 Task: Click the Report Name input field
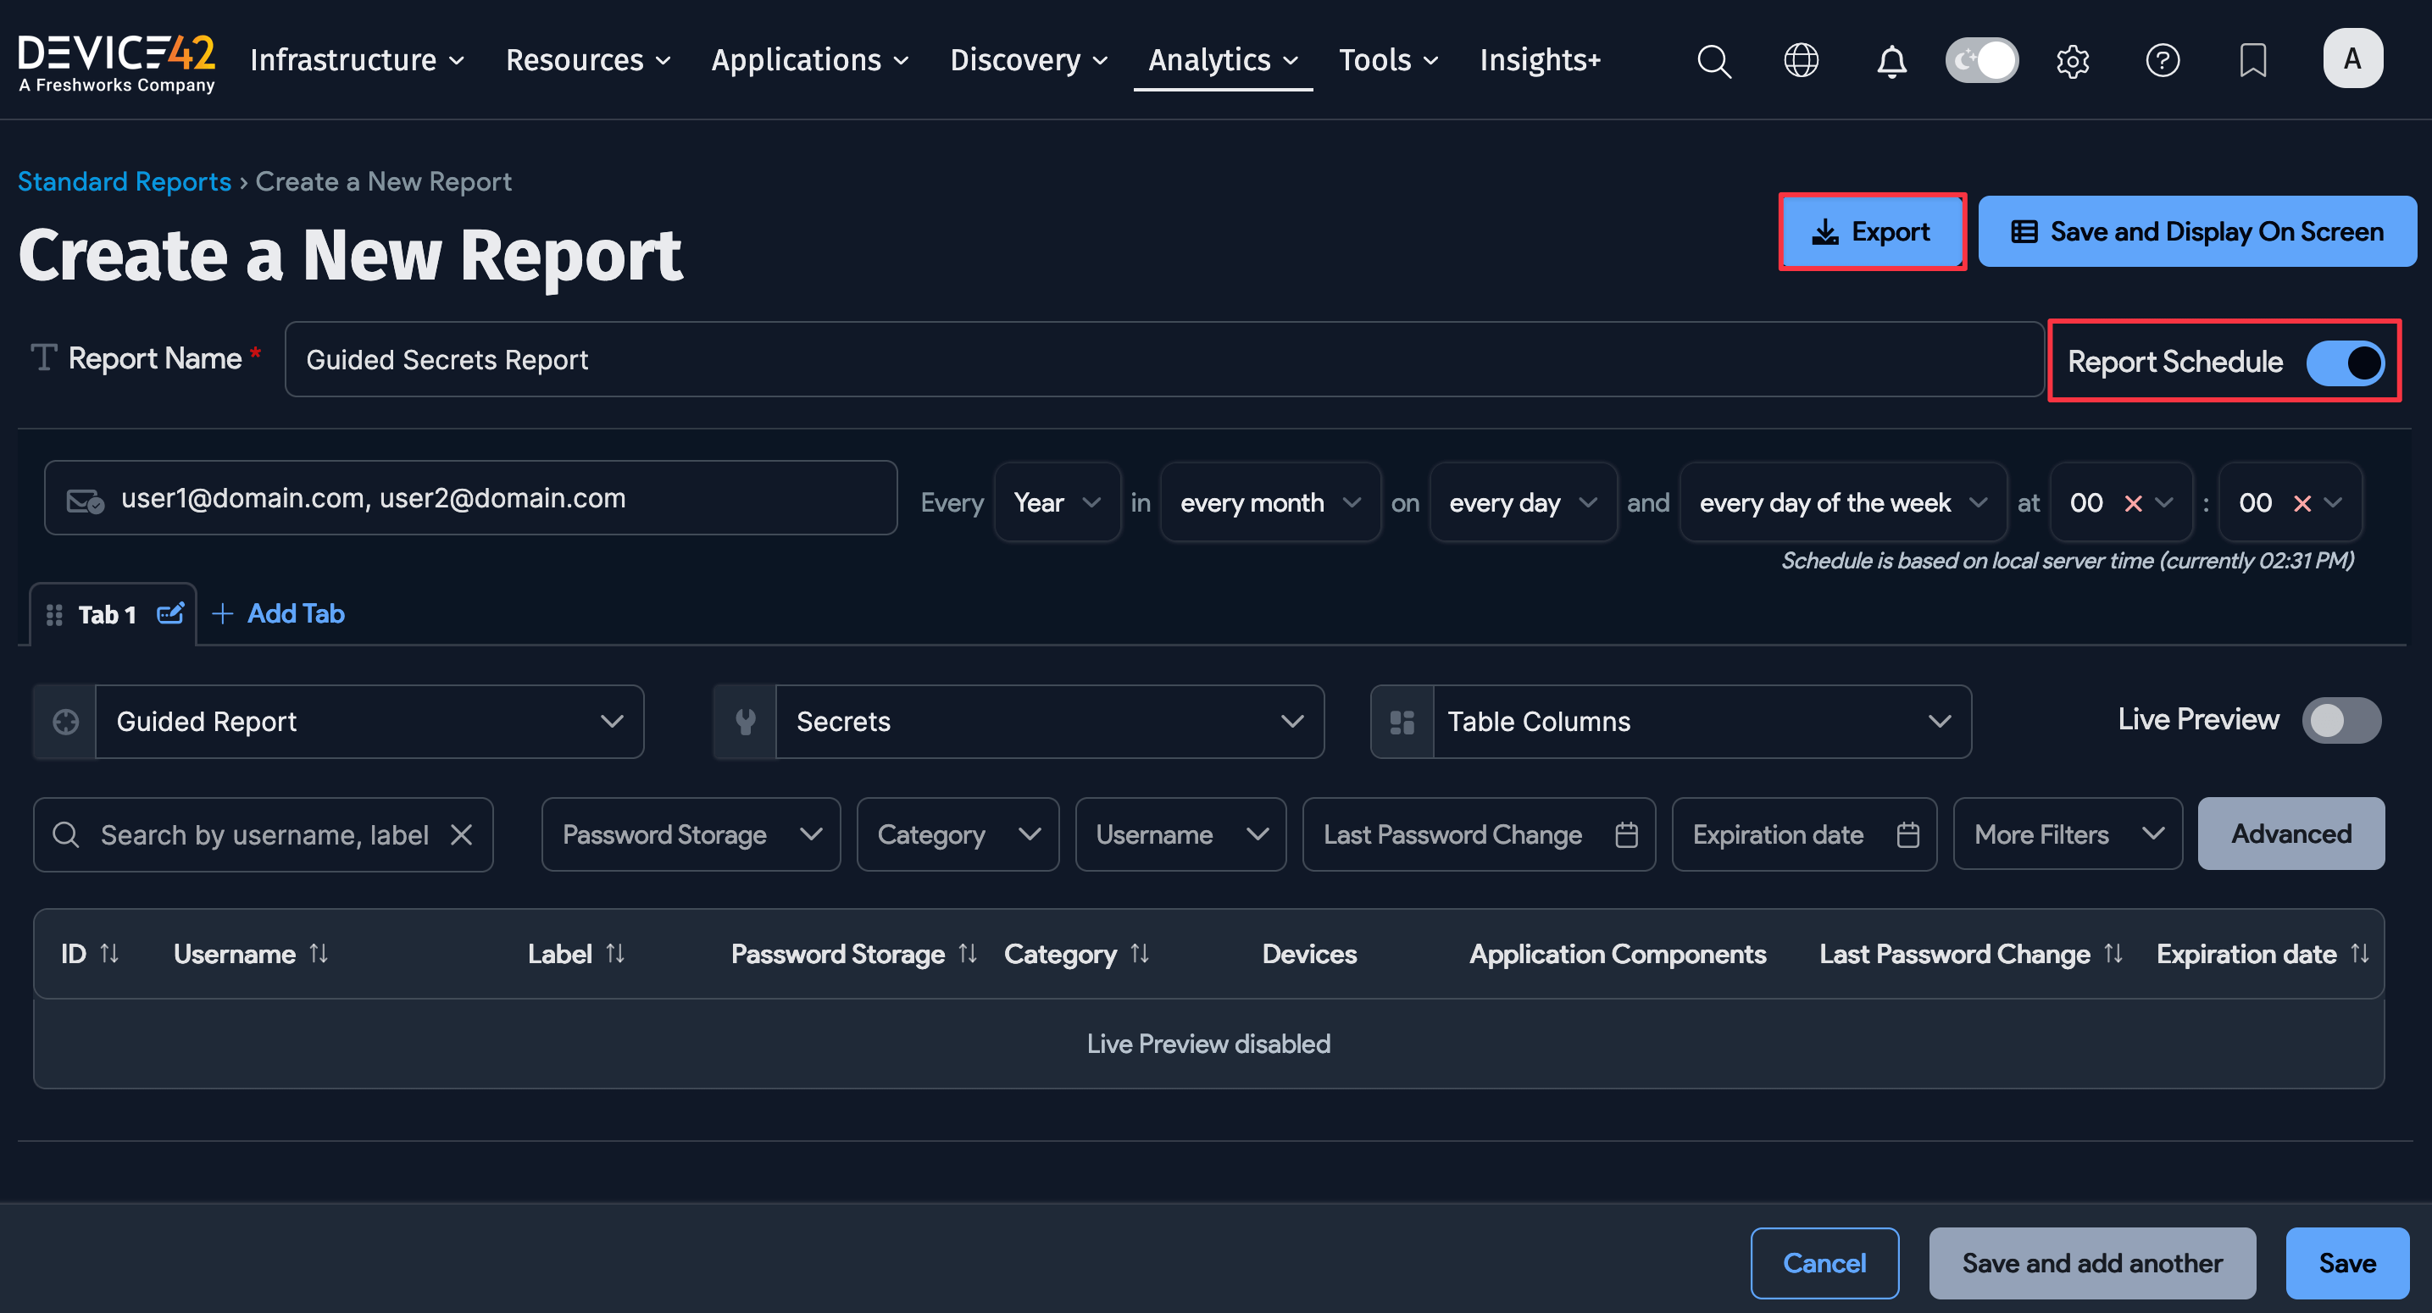coord(1163,360)
